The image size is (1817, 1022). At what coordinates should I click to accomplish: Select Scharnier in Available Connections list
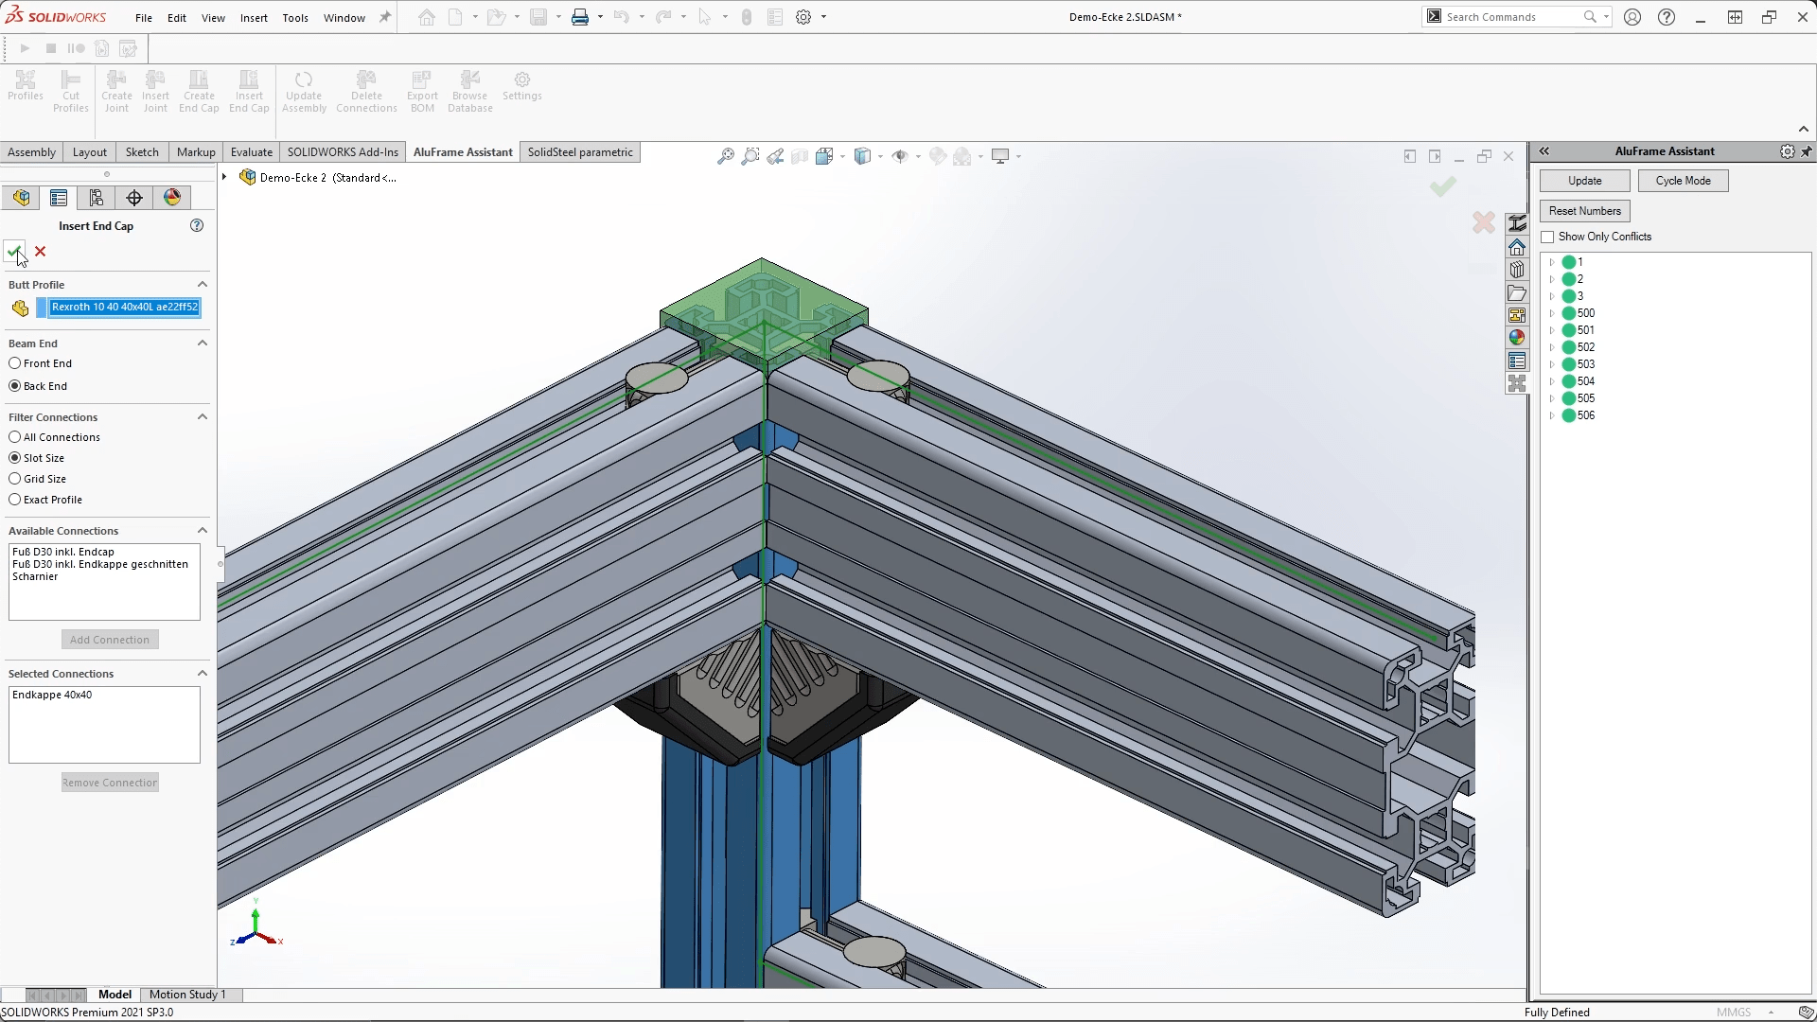35,576
